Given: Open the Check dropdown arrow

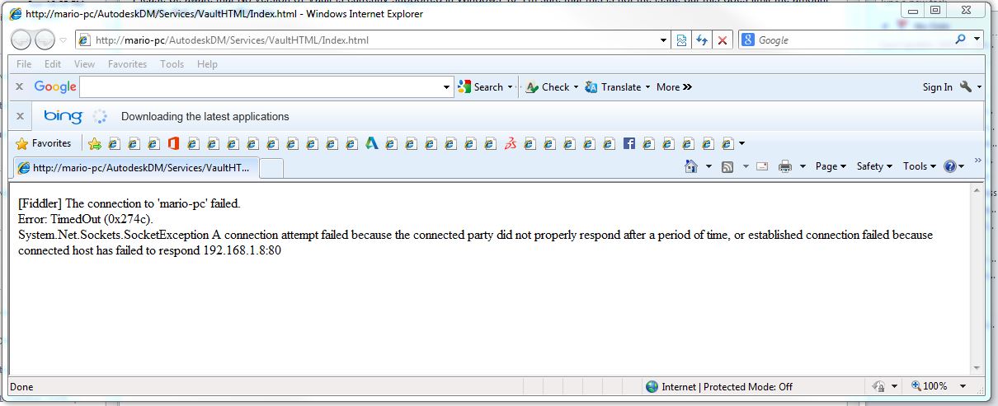Looking at the screenshot, I should (576, 86).
